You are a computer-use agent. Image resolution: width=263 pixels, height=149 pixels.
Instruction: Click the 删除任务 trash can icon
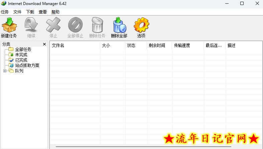[x=97, y=25]
